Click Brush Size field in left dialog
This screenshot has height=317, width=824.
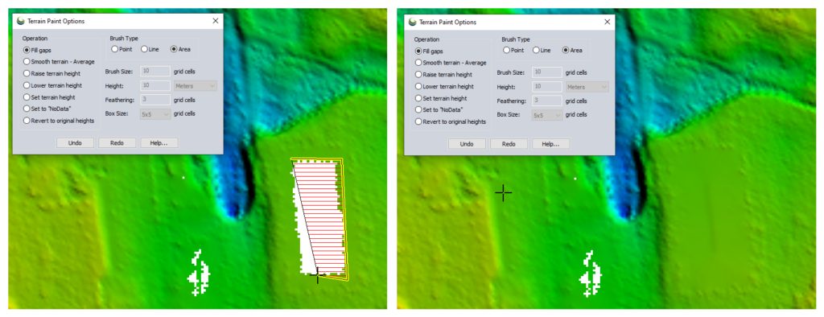155,71
